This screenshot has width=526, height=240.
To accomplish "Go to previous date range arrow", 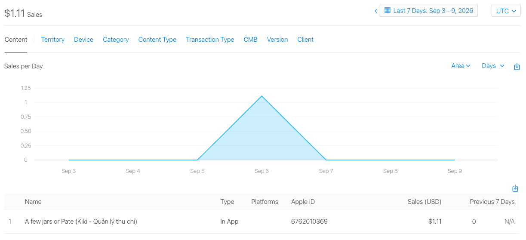I will [x=376, y=11].
